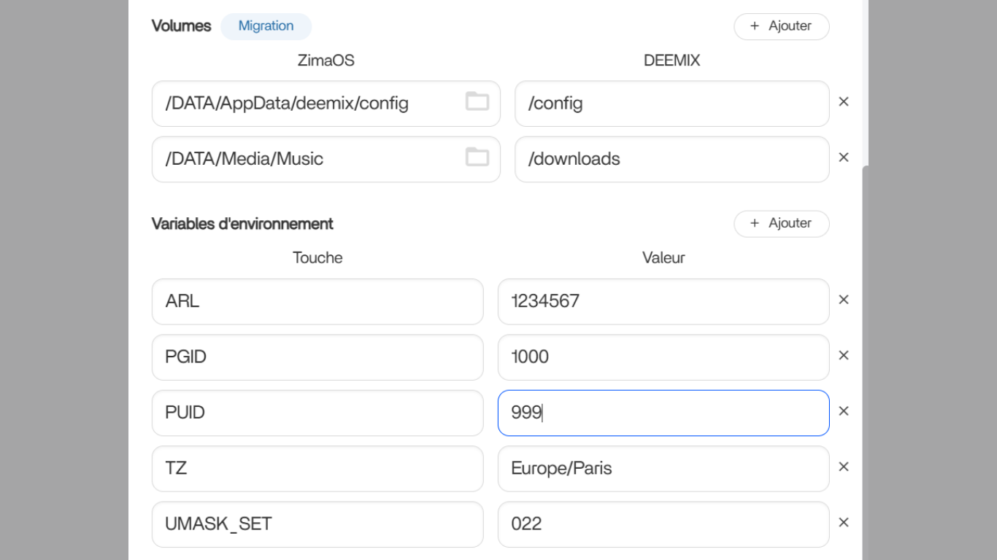
Task: Click Ajouter button for Volumes
Action: (x=781, y=26)
